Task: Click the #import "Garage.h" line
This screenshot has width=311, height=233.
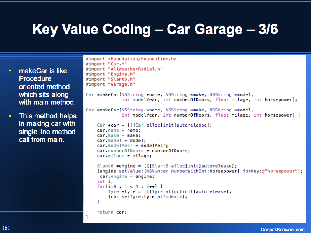Action: [x=110, y=84]
